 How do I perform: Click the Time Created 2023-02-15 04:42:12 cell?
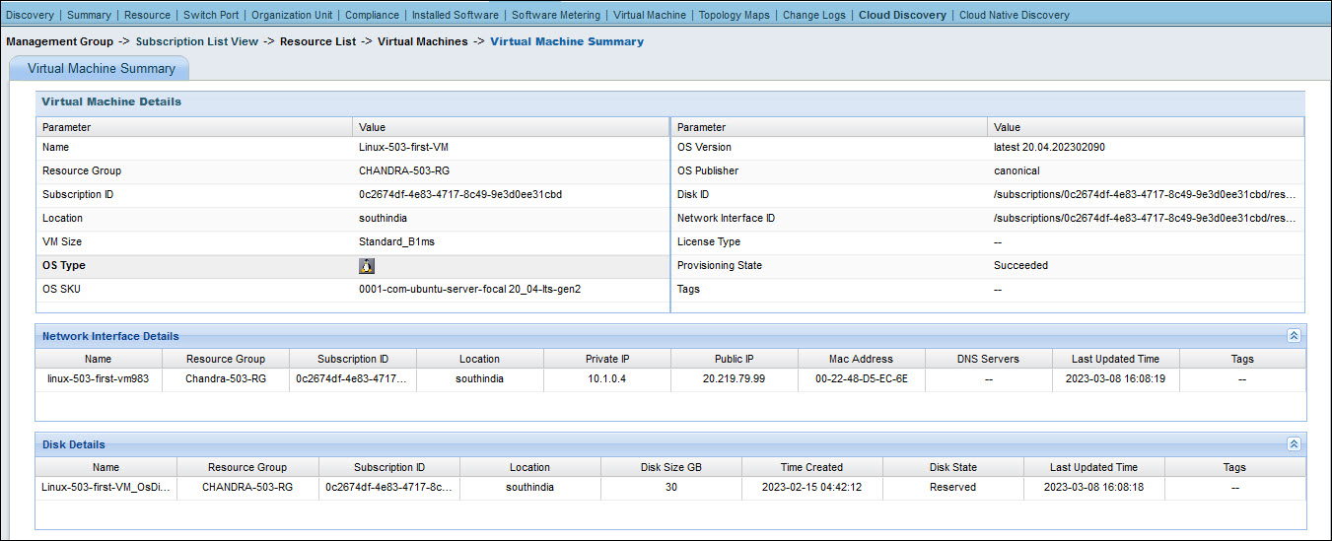pyautogui.click(x=811, y=488)
